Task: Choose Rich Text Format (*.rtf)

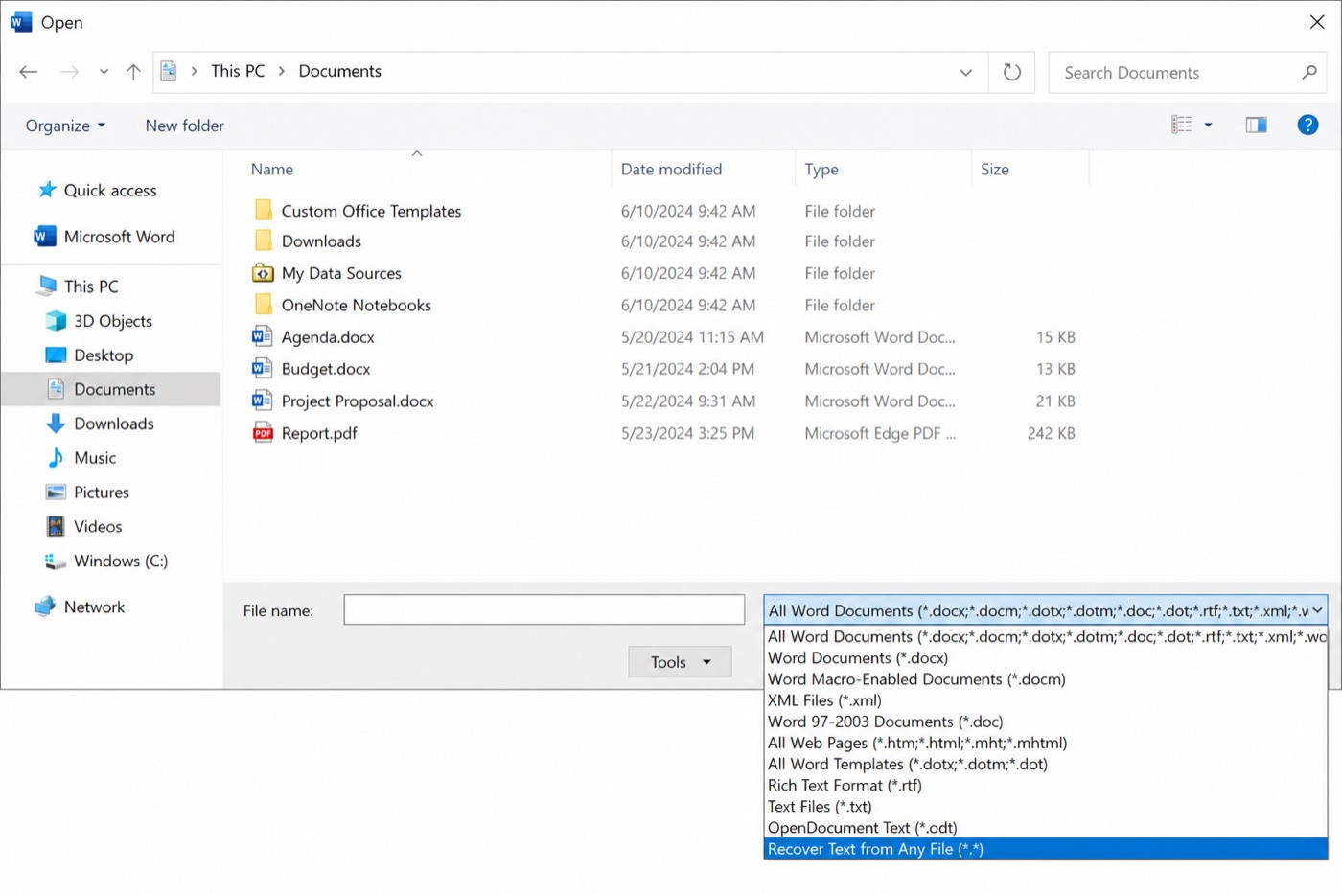Action: (x=1046, y=785)
